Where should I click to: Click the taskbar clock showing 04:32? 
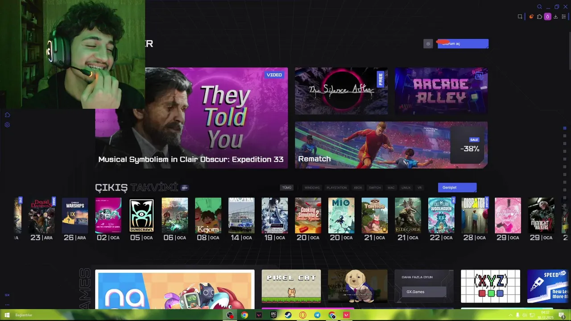pos(545,315)
